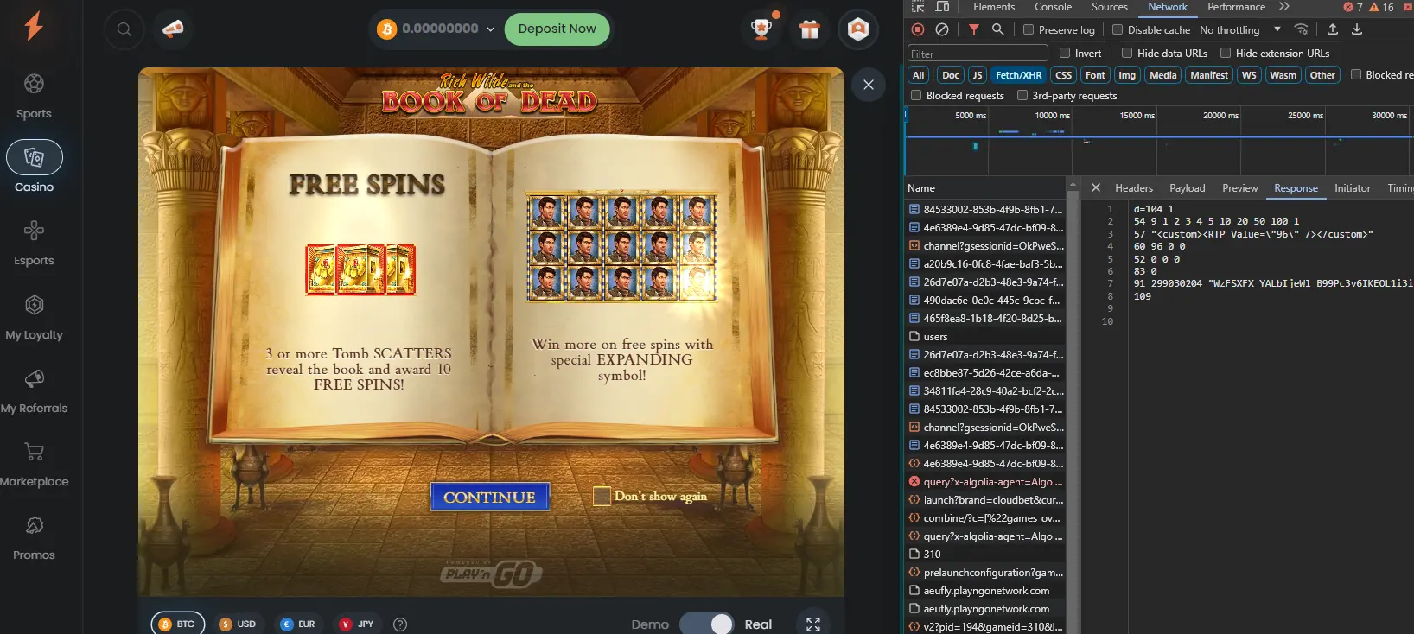The width and height of the screenshot is (1414, 634).
Task: Select the EUR currency button
Action: [298, 624]
